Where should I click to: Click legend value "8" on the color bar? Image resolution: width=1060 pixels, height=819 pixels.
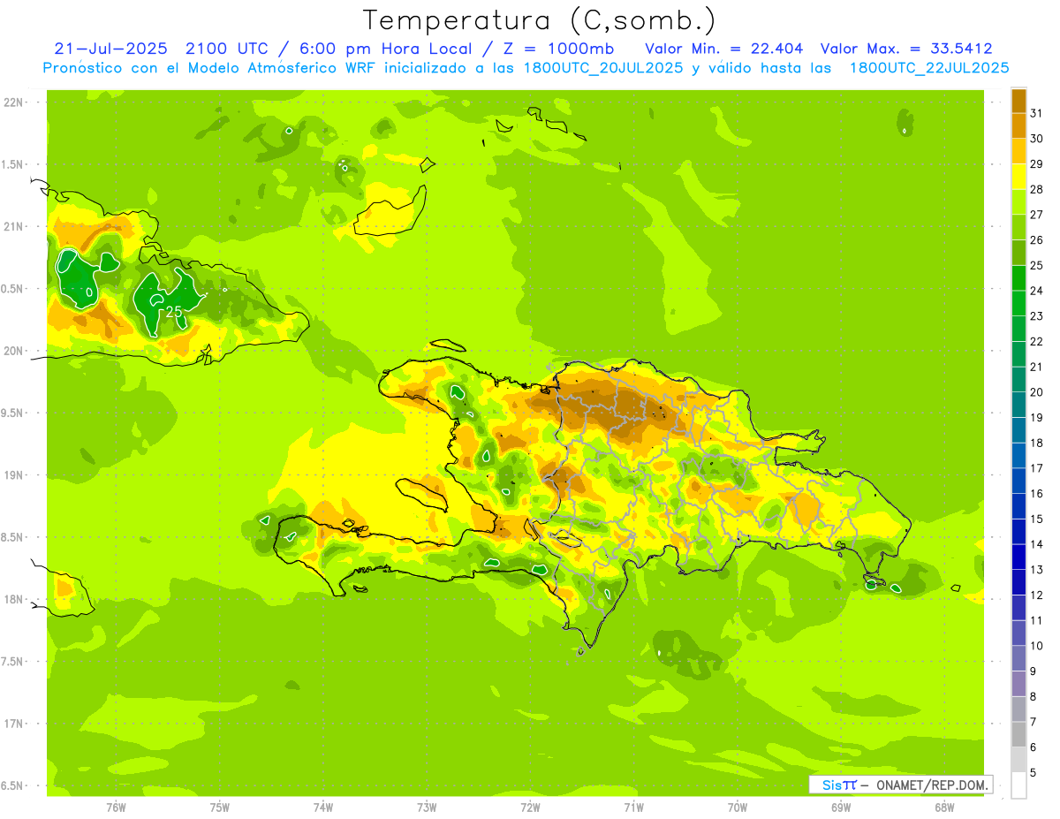coord(1033,697)
